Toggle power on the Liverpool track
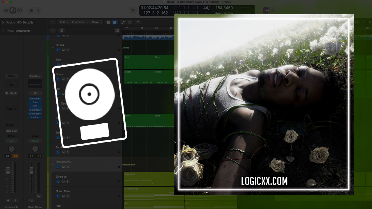This screenshot has width=372, height=209. pos(58,181)
